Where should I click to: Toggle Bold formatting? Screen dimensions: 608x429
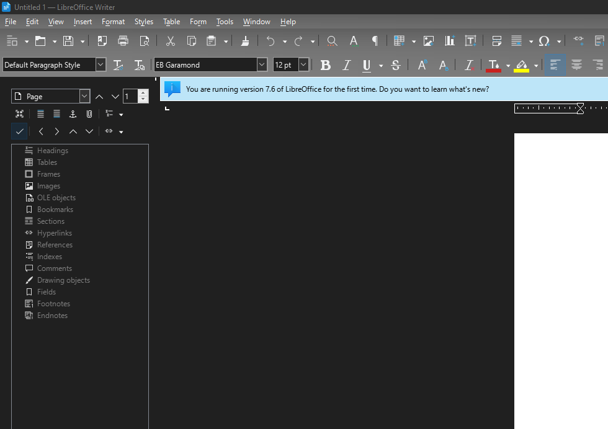(x=325, y=65)
